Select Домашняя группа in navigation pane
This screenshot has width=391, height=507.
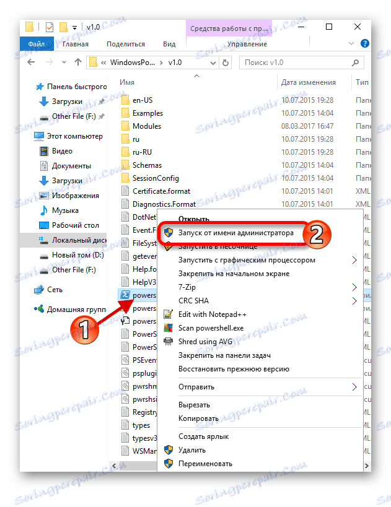(71, 310)
